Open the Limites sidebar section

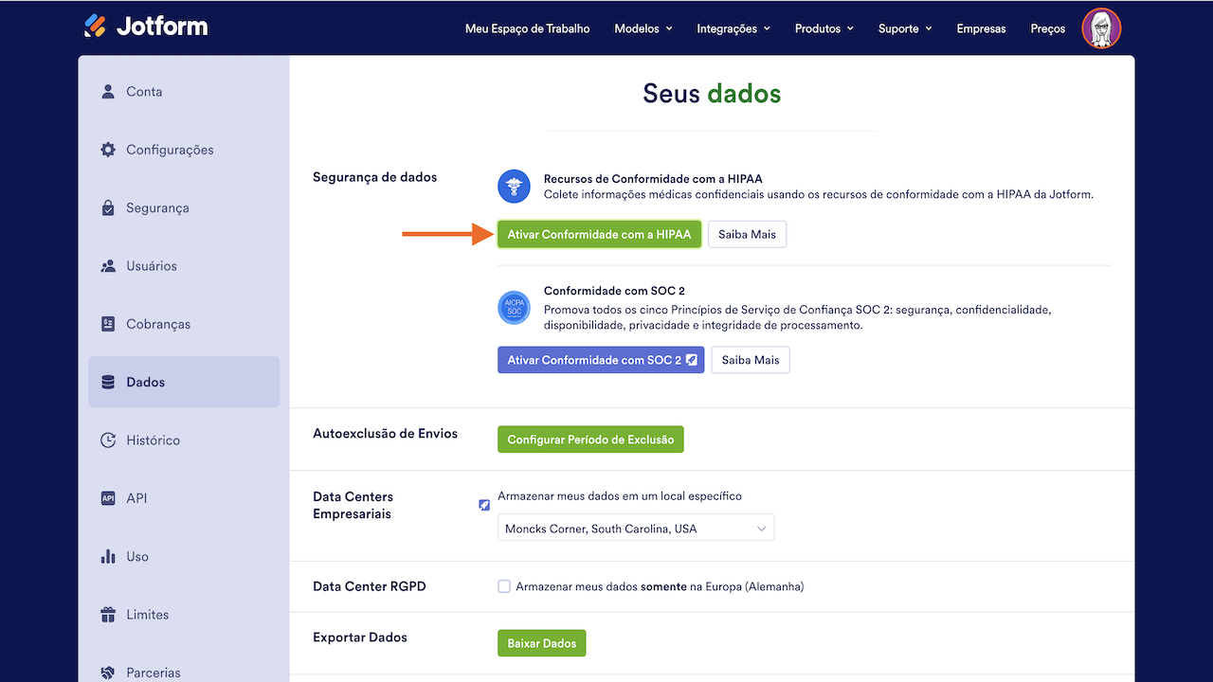tap(184, 615)
